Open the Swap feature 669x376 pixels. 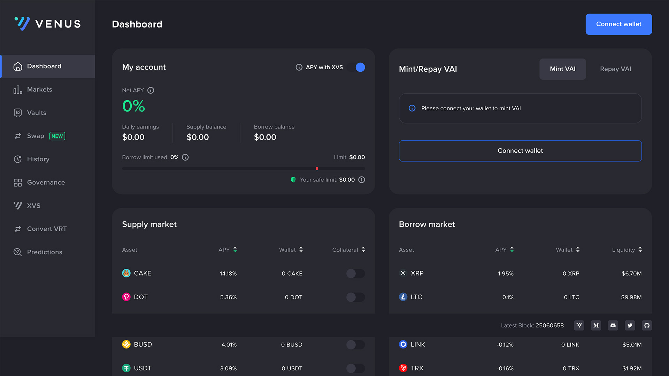coord(35,136)
